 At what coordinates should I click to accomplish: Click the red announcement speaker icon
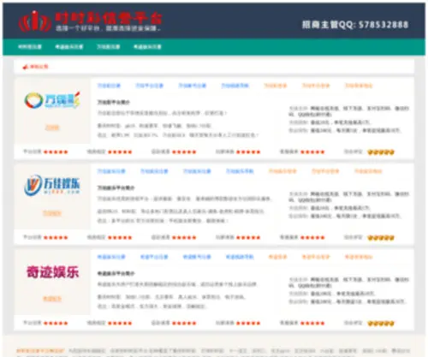pyautogui.click(x=26, y=67)
